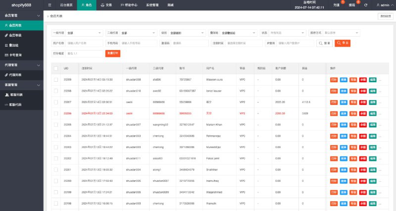Open the 注册时间 date picker field

tap(244, 43)
